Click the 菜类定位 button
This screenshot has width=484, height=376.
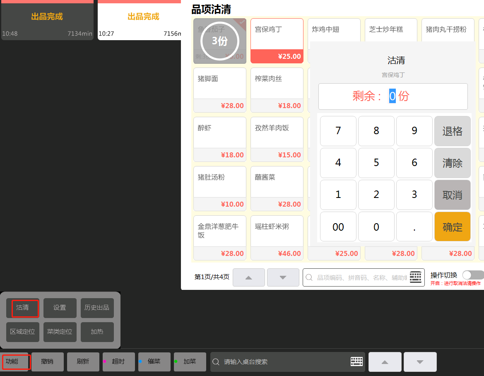point(60,332)
